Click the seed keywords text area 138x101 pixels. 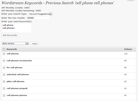[17, 28]
